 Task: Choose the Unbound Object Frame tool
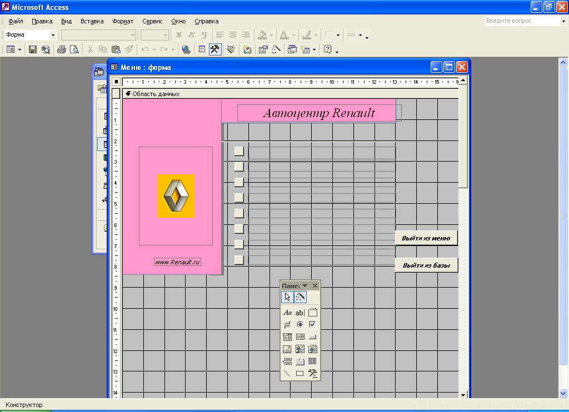tap(300, 349)
